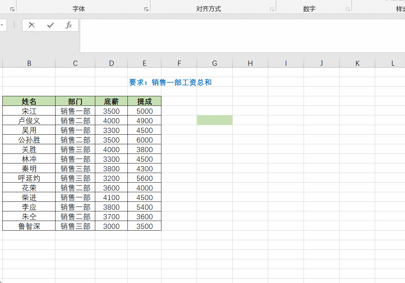The image size is (405, 283).
Task: Select 呼延灼's commission 5600
Action: tap(144, 178)
